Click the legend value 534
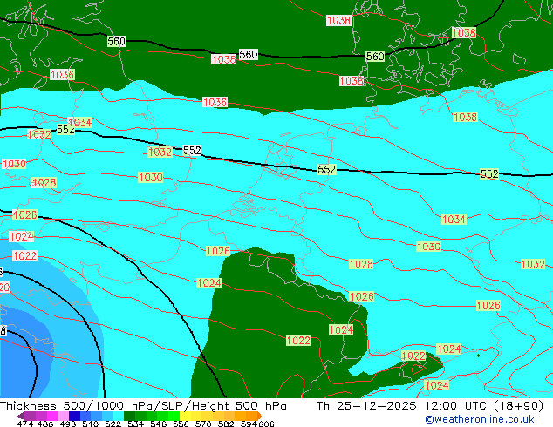The image size is (553, 427). click(135, 424)
